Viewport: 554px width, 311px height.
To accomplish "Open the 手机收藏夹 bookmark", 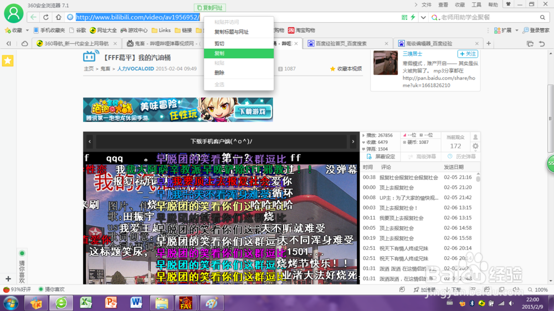I will click(x=49, y=30).
